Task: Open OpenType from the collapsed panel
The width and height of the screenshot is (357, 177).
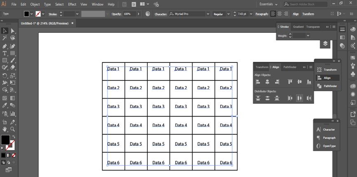Action: pos(327,146)
